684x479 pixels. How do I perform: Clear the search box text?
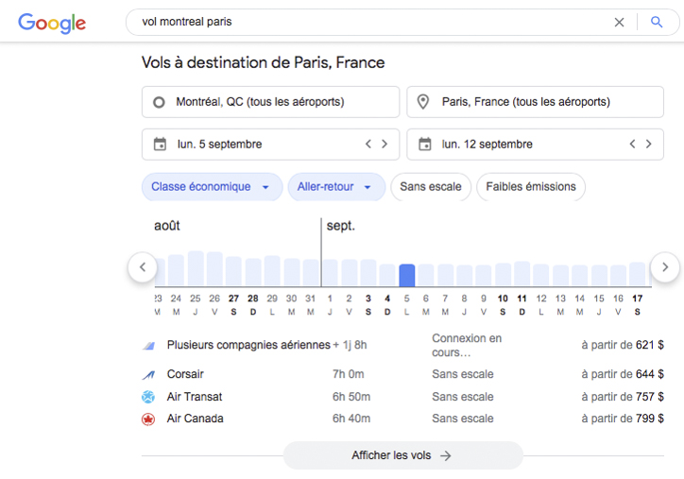[619, 22]
